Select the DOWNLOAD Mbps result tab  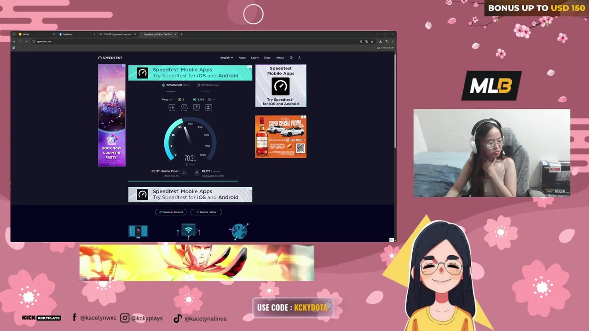(x=176, y=85)
